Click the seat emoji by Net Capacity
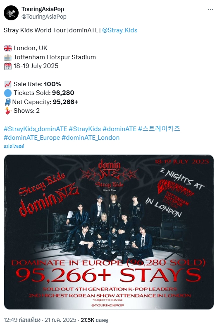 [x=8, y=102]
